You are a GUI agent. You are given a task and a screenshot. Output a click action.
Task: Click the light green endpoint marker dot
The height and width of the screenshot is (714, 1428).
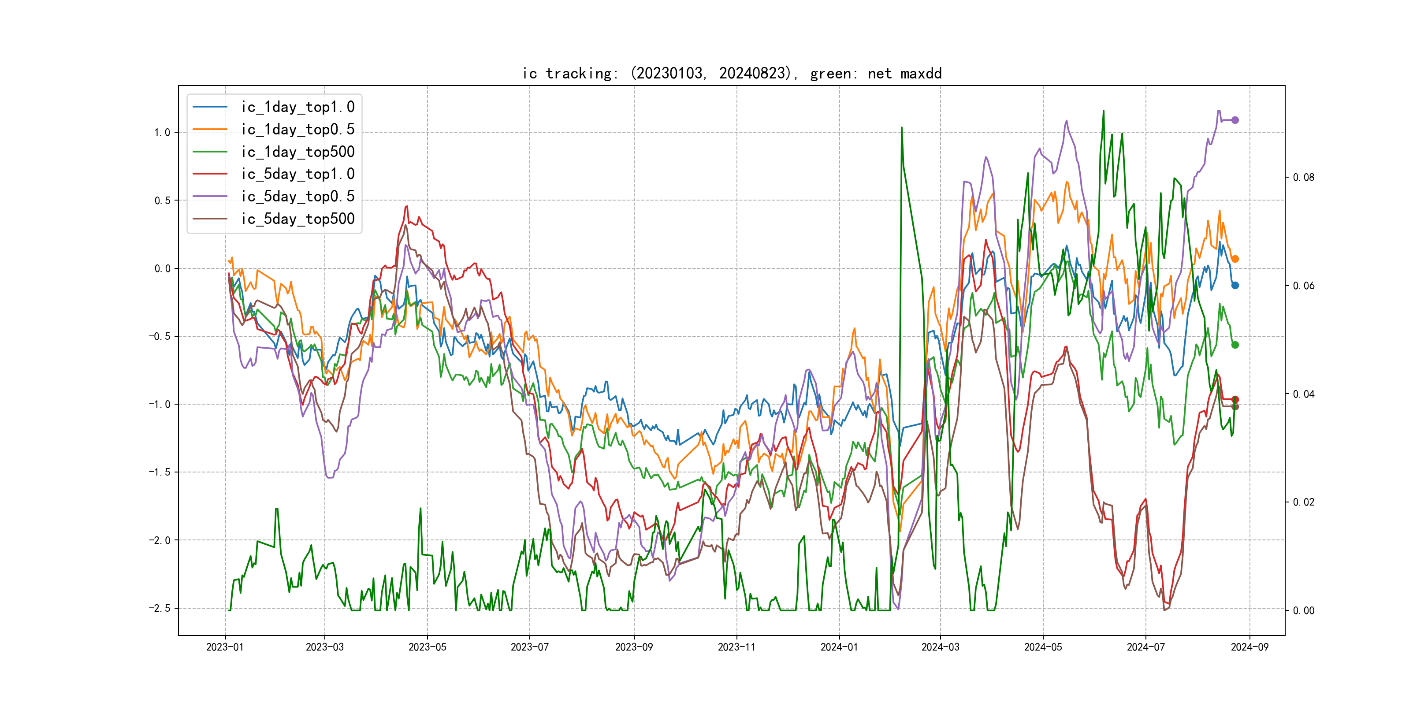[x=1235, y=345]
